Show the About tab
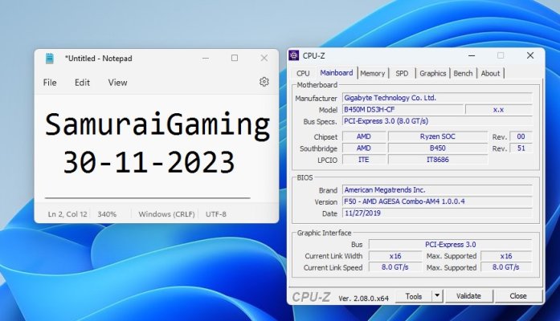Viewport: 560px width, 321px height. click(490, 74)
